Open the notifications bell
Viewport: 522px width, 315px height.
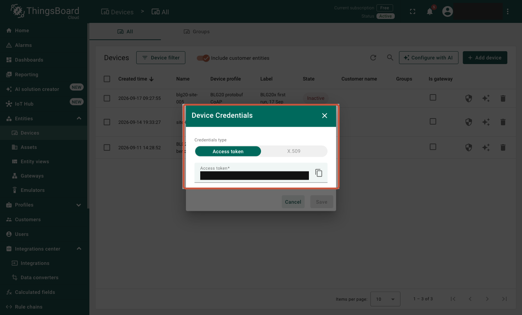pos(430,11)
